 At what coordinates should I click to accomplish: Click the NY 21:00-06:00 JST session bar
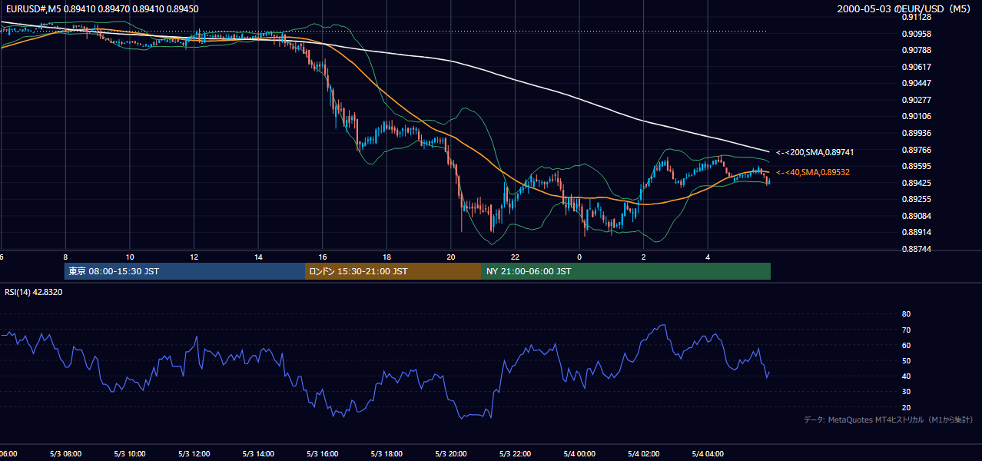click(626, 271)
